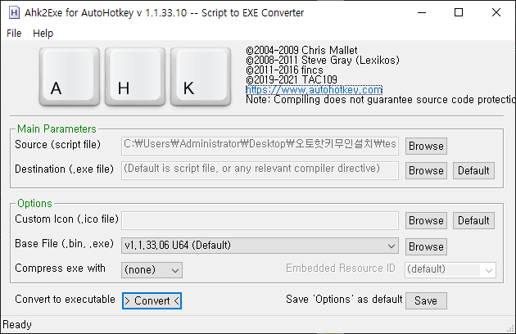Browse for the source script file

point(426,146)
